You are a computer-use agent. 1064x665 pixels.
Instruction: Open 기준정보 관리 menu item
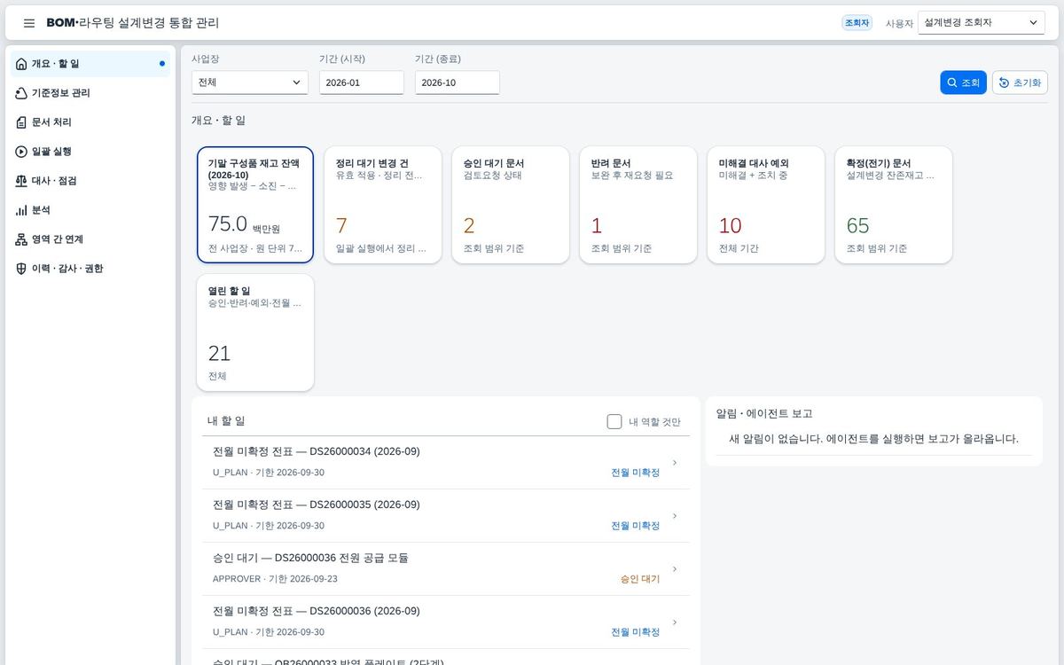coord(90,93)
